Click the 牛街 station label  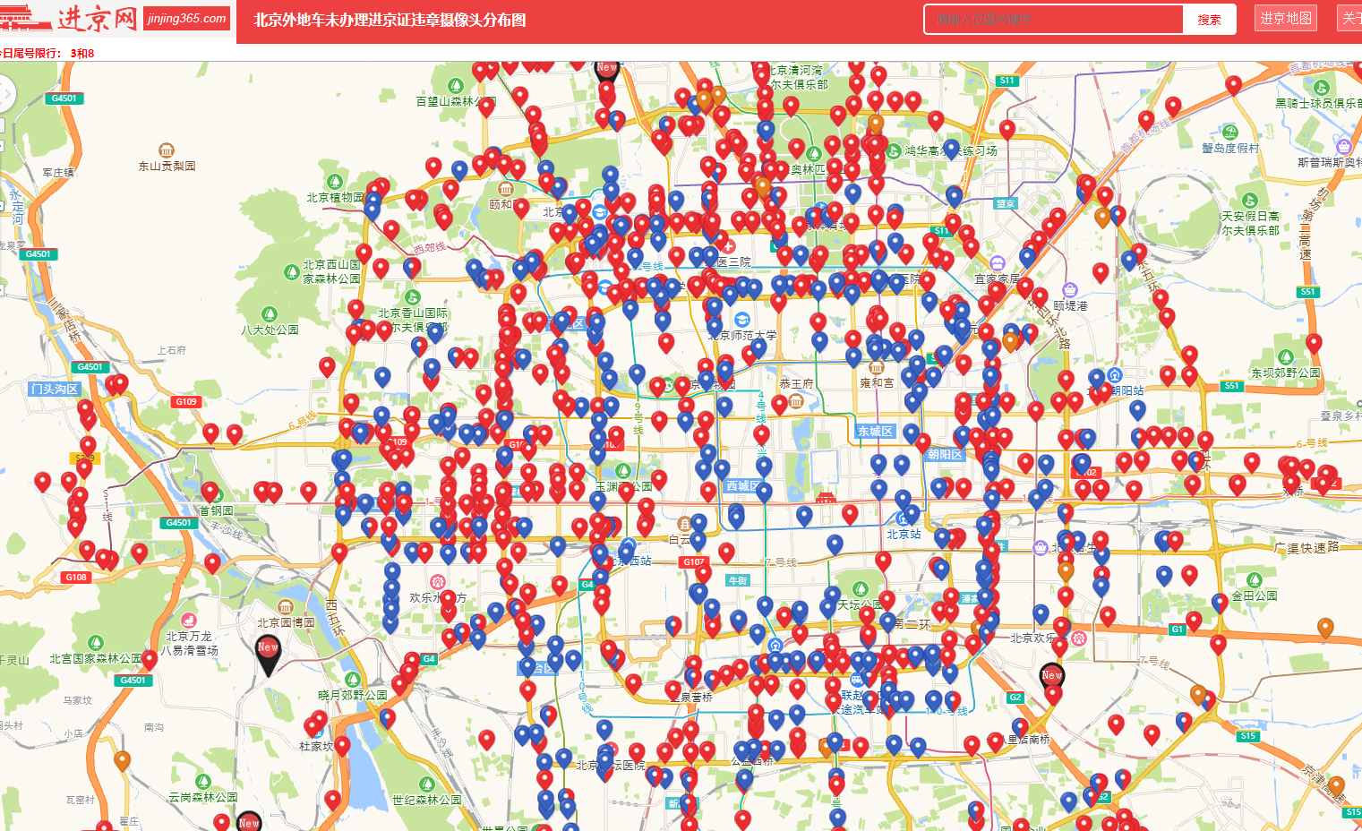[x=738, y=580]
